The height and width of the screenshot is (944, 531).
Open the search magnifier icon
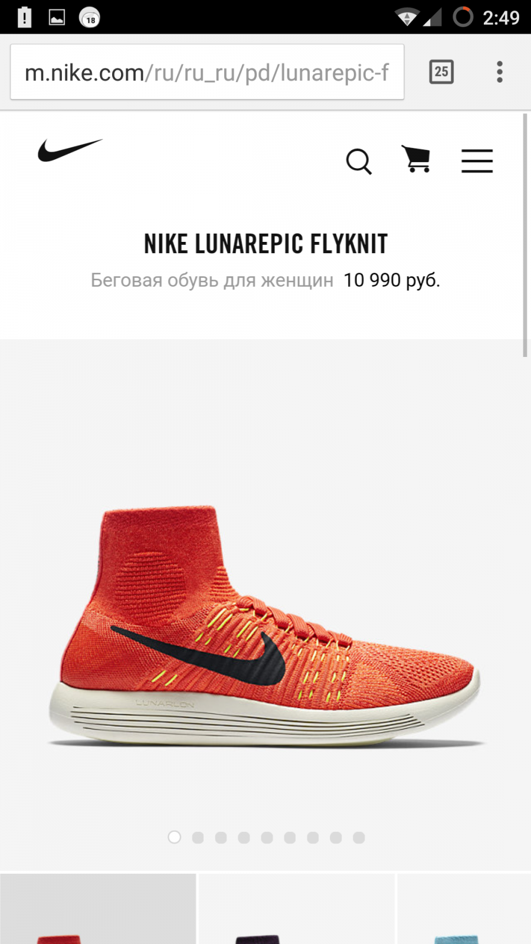(359, 161)
